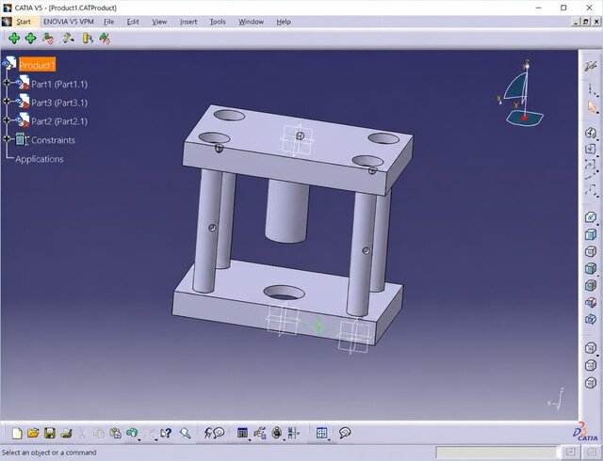Viewport: 603px width, 461px height.
Task: Select Applications in the specification tree
Action: [x=40, y=159]
